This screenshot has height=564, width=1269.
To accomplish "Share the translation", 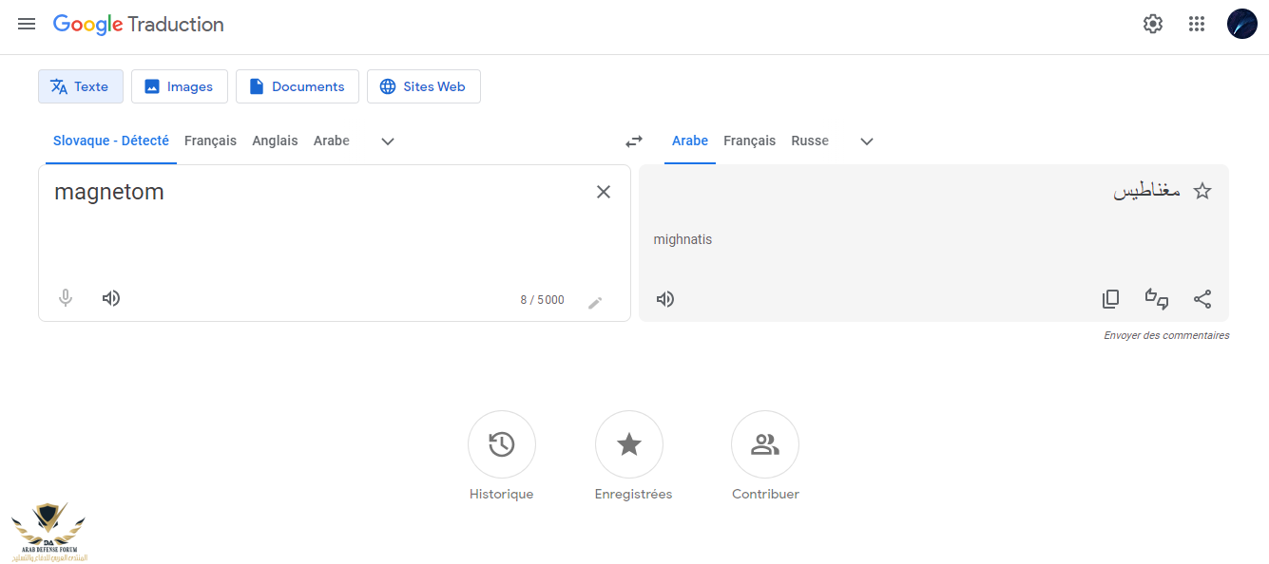I will pyautogui.click(x=1202, y=299).
